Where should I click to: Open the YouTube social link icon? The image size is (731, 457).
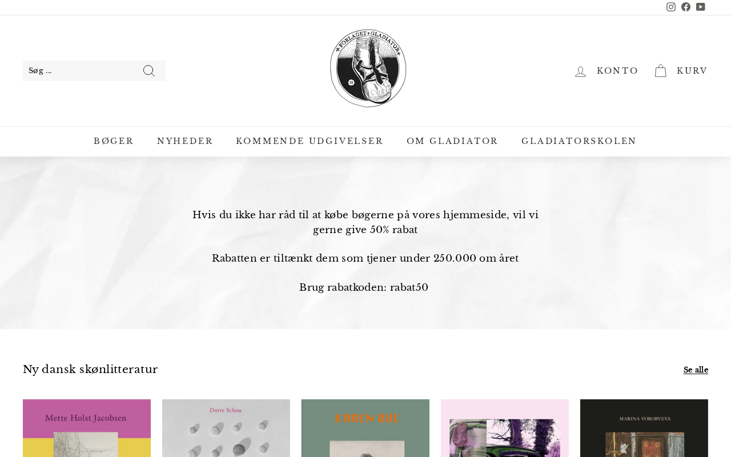[x=701, y=7]
